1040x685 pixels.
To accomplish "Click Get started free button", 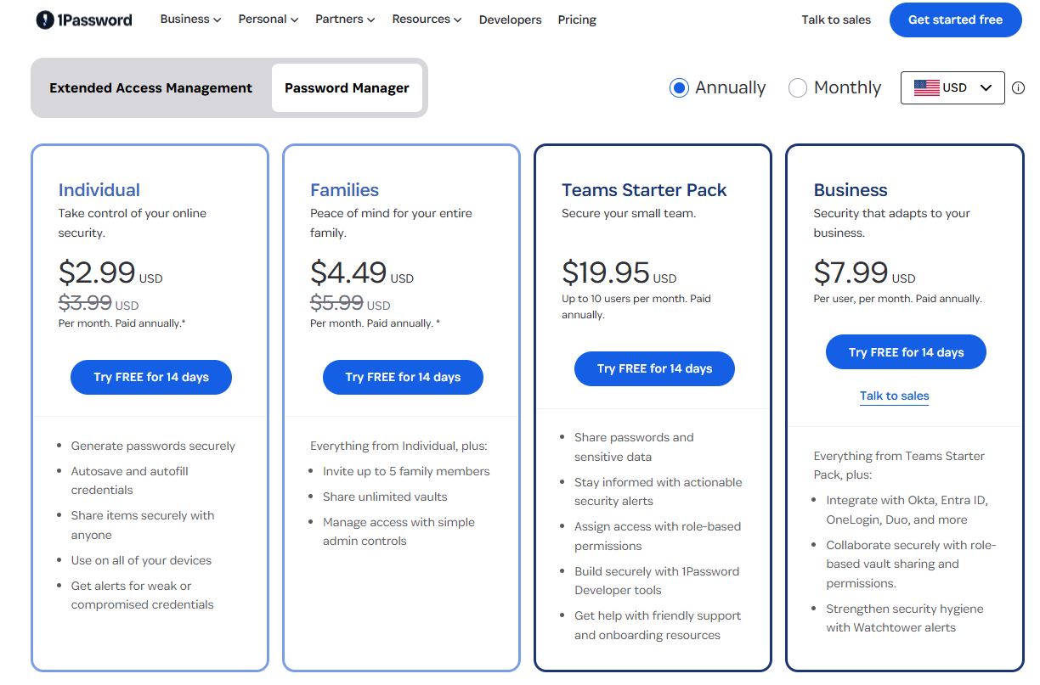I will pyautogui.click(x=955, y=20).
